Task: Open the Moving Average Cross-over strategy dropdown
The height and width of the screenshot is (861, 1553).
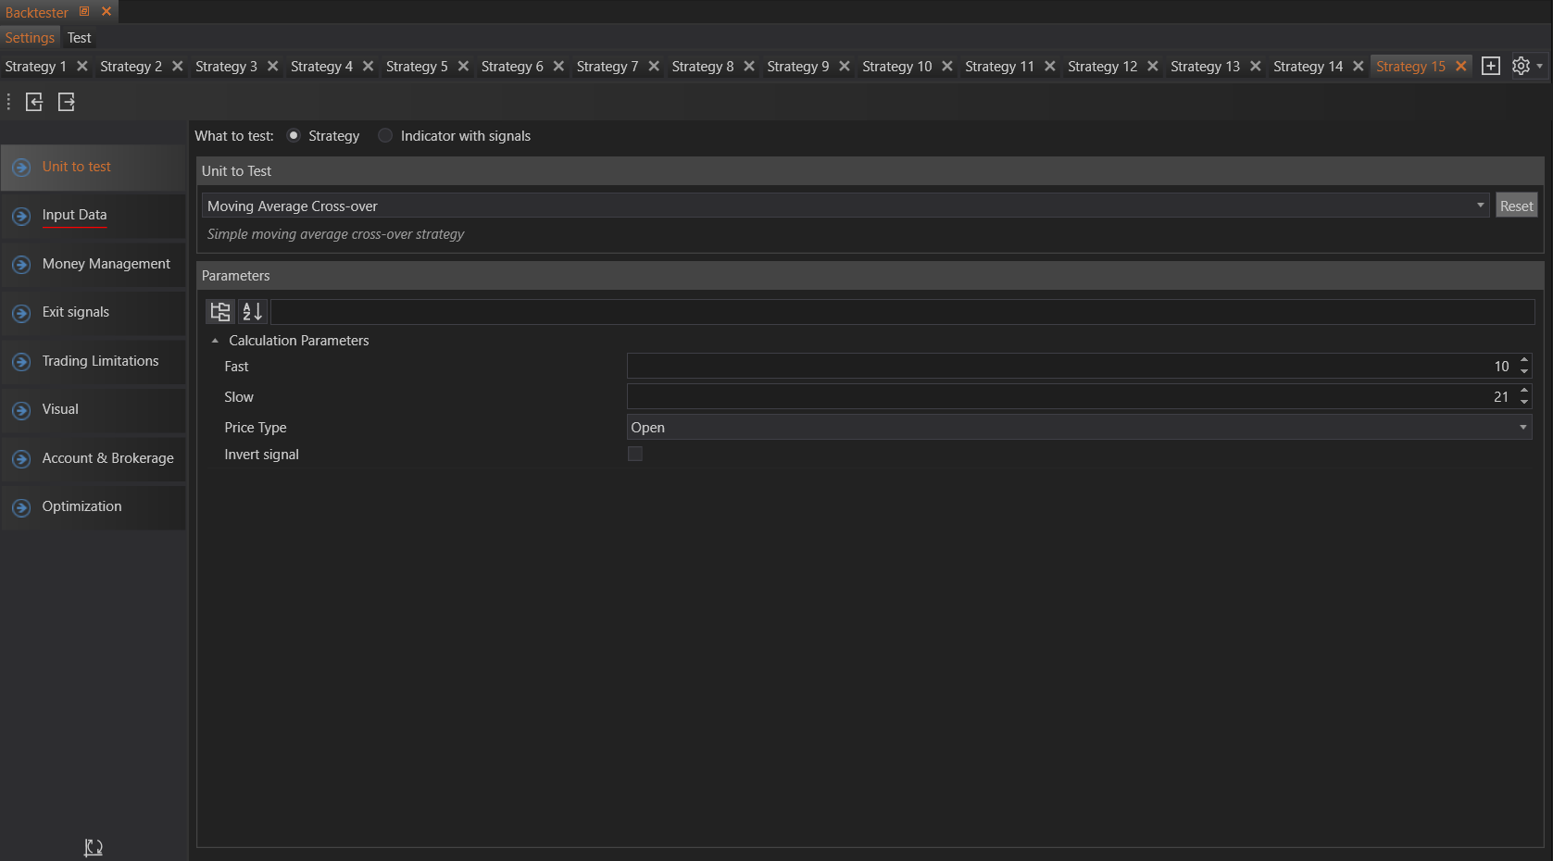Action: 1480,206
